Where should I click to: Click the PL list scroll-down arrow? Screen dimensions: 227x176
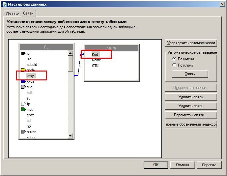click(71, 136)
